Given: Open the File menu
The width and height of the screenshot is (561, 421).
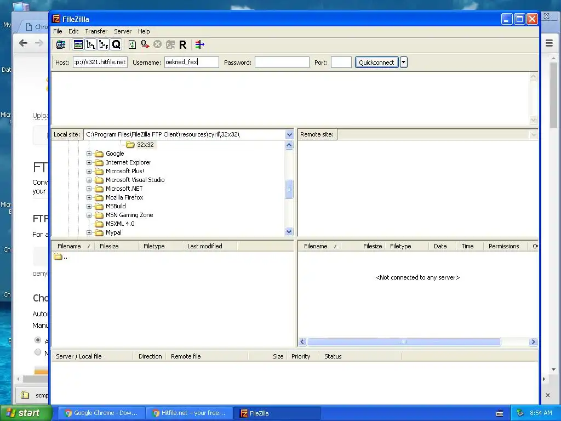Looking at the screenshot, I should coord(58,31).
